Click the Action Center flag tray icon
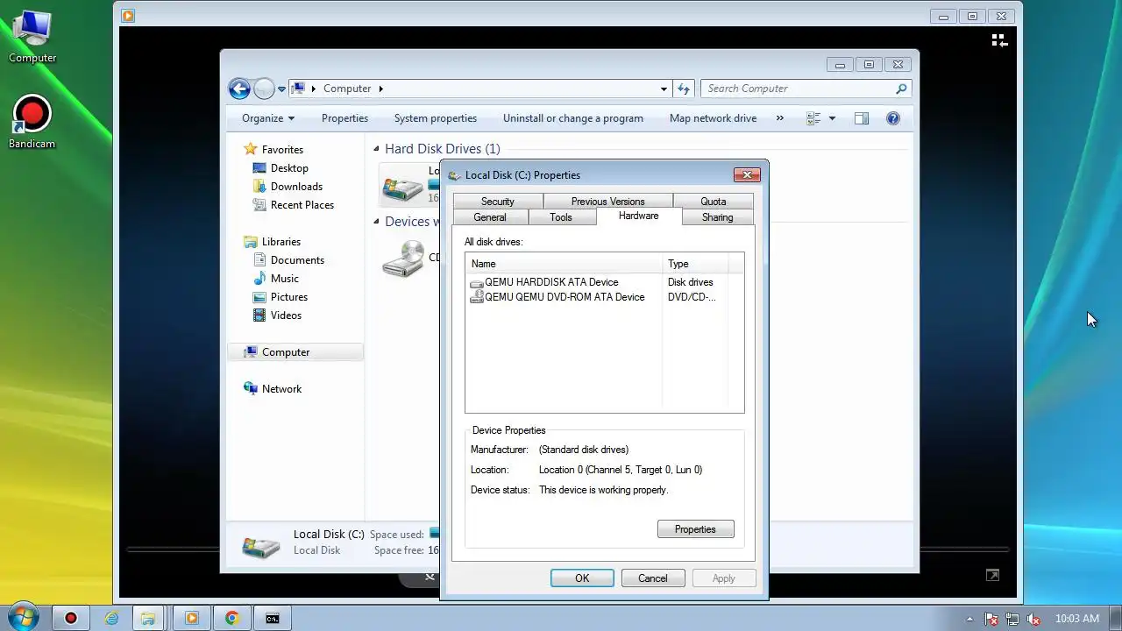Screen dimensions: 1122x631 coord(991,618)
